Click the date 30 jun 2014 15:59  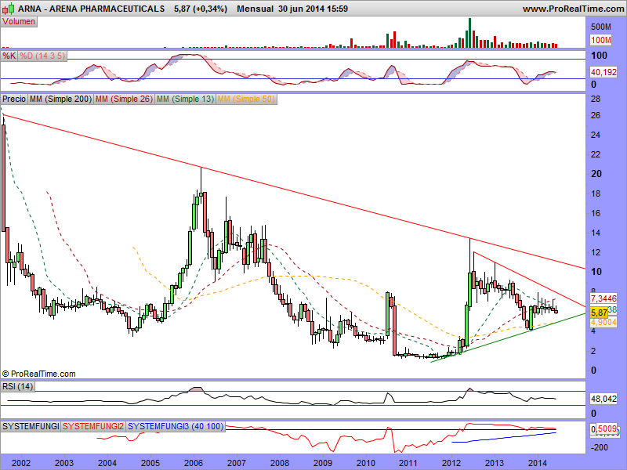tap(313, 9)
